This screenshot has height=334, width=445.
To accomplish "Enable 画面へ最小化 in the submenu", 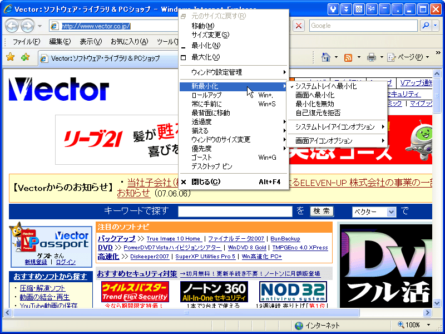I will [337, 95].
